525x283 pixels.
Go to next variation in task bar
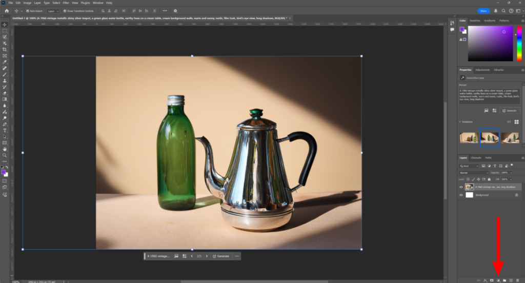(x=207, y=256)
